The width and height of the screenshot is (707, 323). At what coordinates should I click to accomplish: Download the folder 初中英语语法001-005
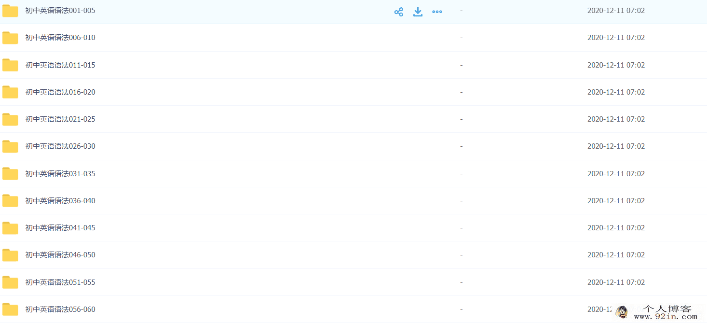coord(418,12)
